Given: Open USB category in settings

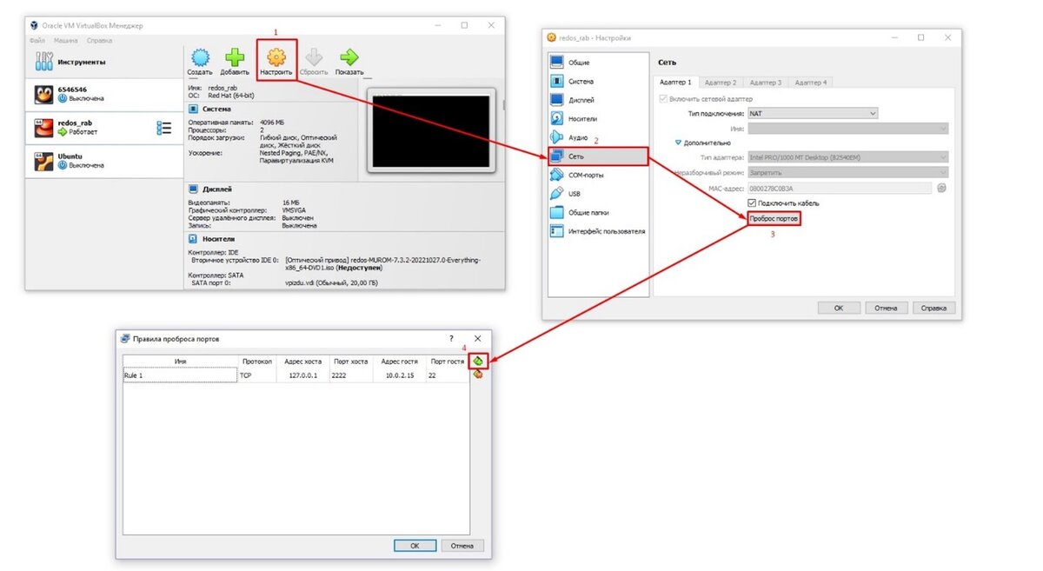Looking at the screenshot, I should point(597,194).
